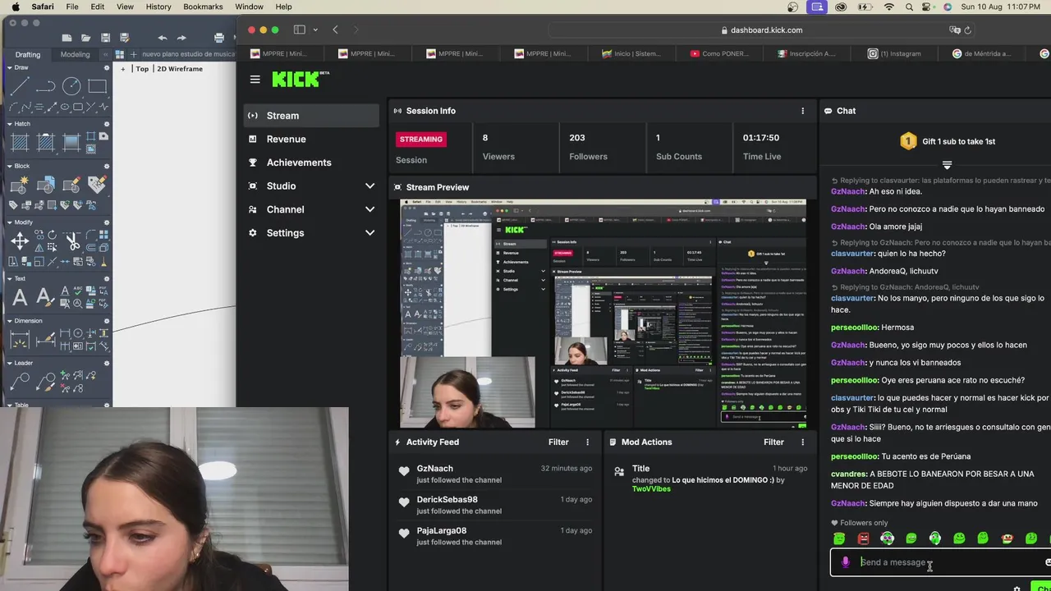Collapse the Hatch panel triangle
The height and width of the screenshot is (591, 1051).
click(x=9, y=124)
